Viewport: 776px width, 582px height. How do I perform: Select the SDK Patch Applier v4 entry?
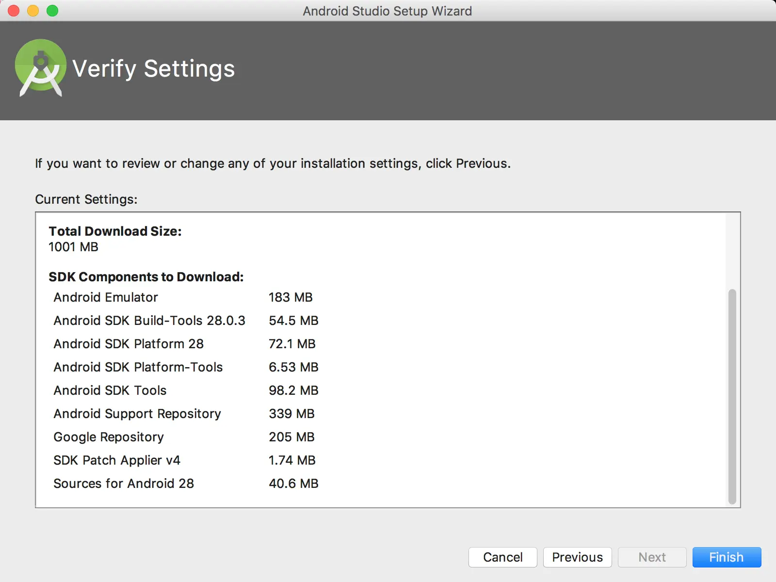(x=116, y=460)
